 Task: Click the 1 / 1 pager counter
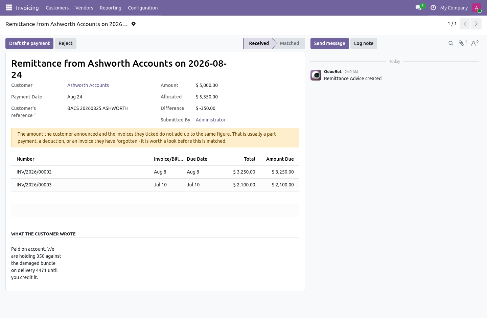pos(452,24)
